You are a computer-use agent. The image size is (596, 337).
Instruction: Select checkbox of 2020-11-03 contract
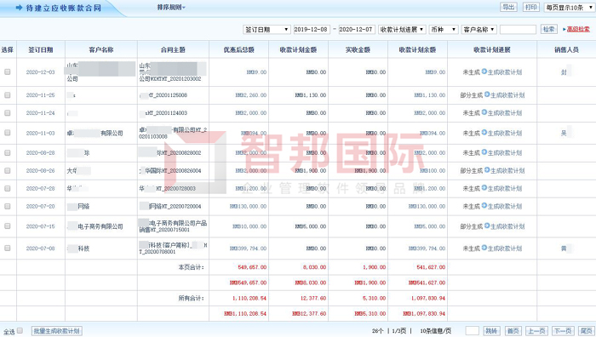coord(7,133)
